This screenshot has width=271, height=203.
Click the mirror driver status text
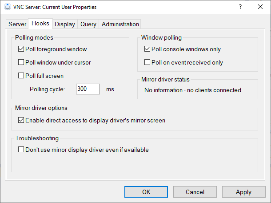click(193, 90)
